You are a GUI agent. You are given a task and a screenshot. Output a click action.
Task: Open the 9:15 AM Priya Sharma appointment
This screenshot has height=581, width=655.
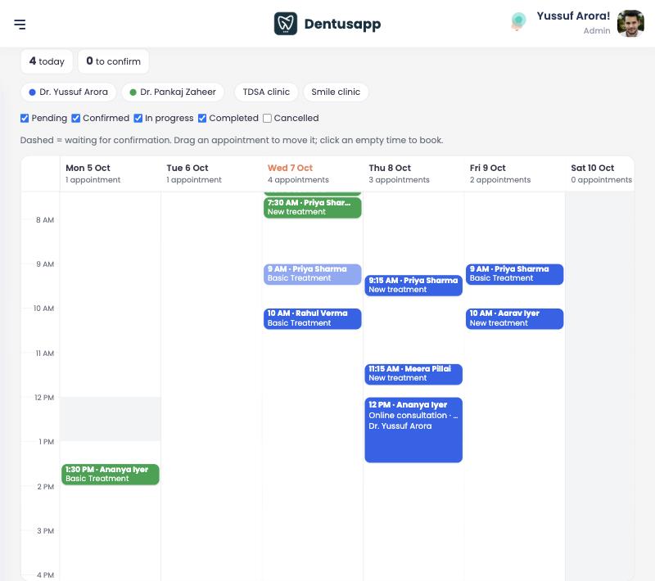pos(413,286)
